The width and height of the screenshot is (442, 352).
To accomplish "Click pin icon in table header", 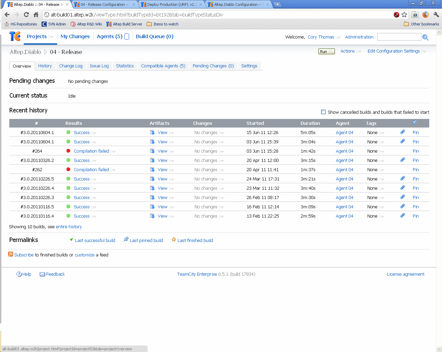I will [x=414, y=122].
